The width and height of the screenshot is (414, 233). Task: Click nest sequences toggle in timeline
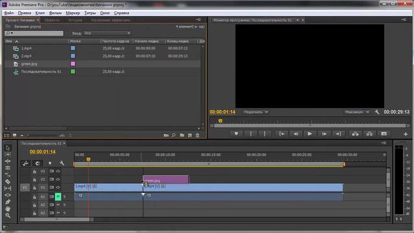tap(26, 163)
